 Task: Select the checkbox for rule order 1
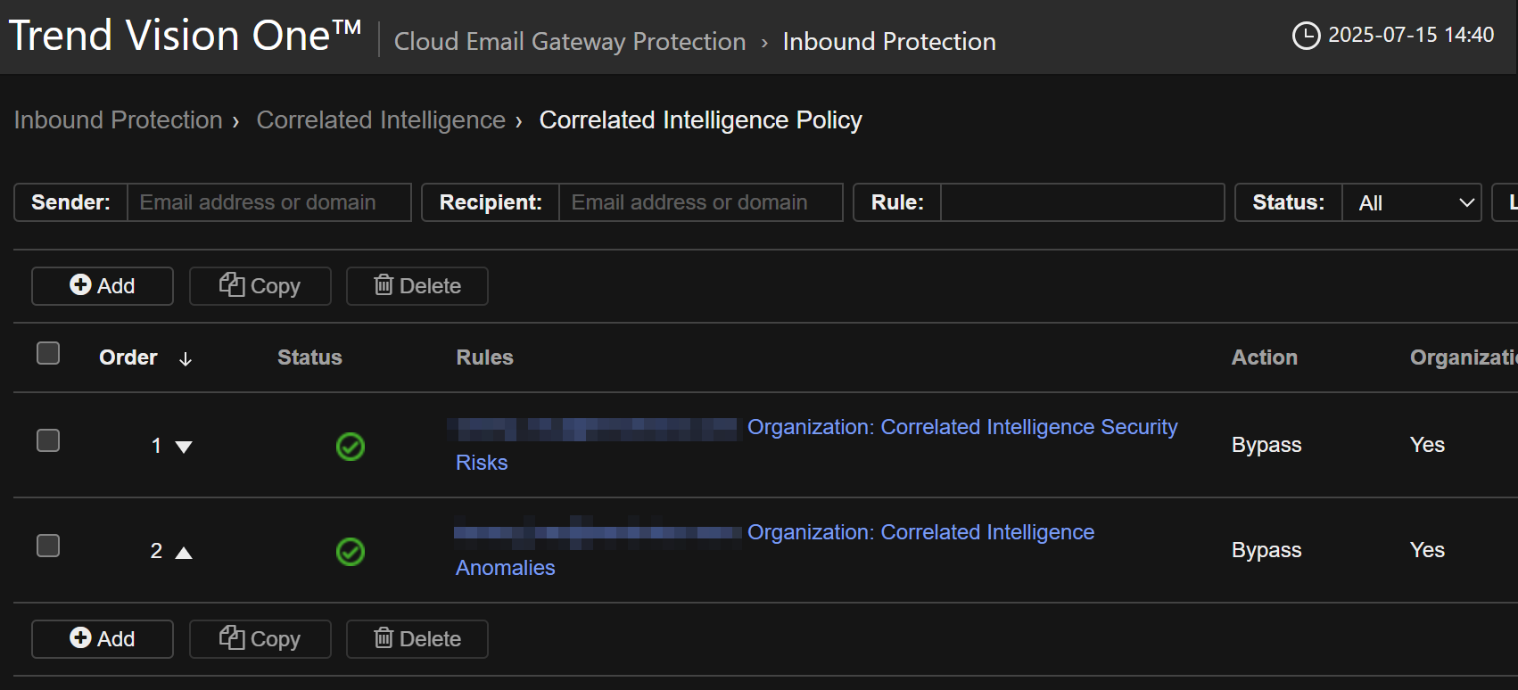tap(48, 440)
